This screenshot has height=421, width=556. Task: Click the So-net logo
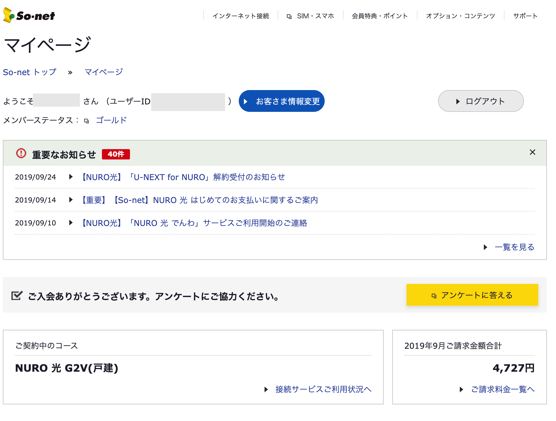(x=29, y=15)
